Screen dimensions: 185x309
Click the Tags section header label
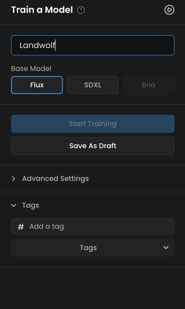tap(31, 205)
